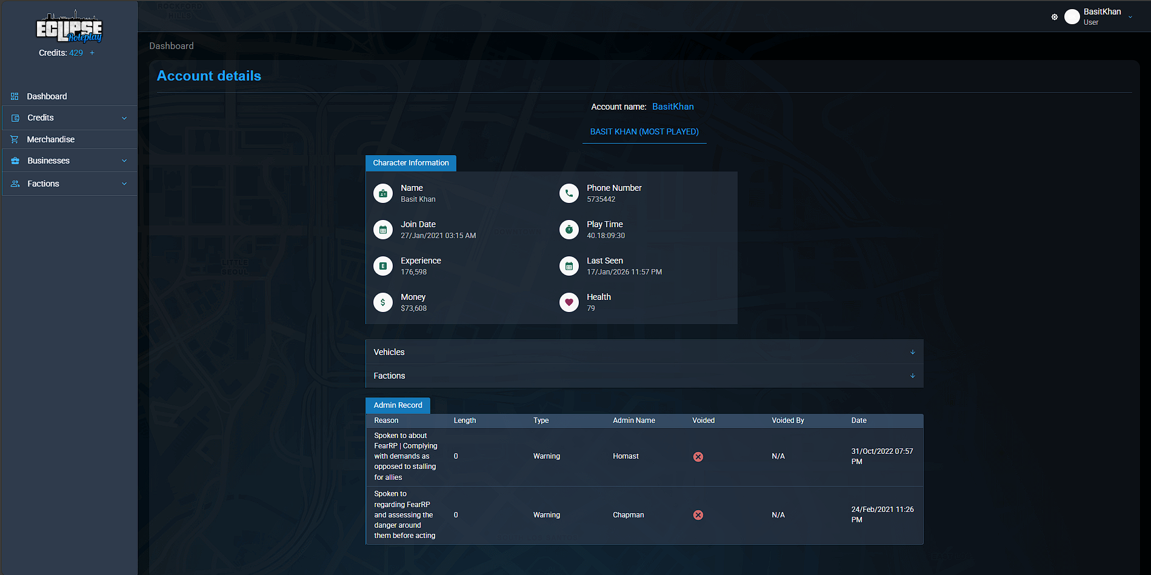Click the 429 credits value
This screenshot has width=1151, height=575.
click(76, 53)
